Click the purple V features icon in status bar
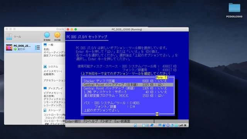Viewport: 247px width, 139px height. tap(168, 125)
